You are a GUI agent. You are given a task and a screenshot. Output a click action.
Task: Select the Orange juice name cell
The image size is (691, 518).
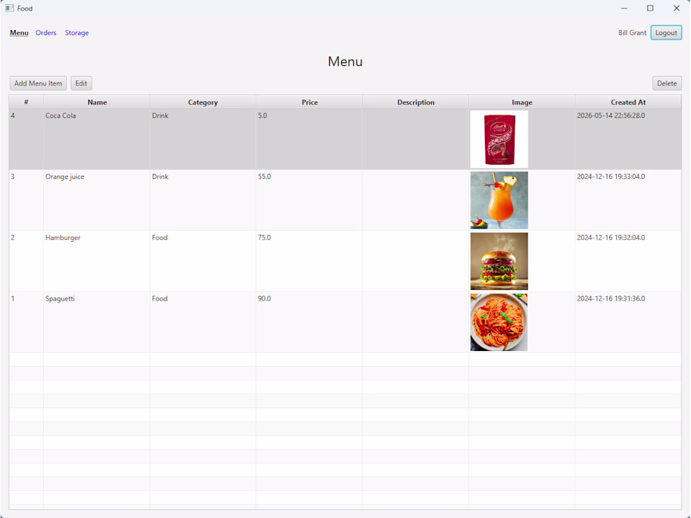click(97, 200)
